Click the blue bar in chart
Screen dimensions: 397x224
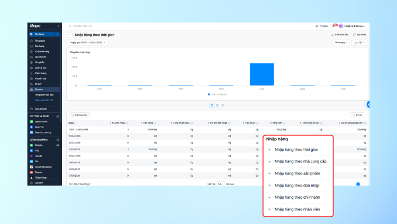[261, 74]
